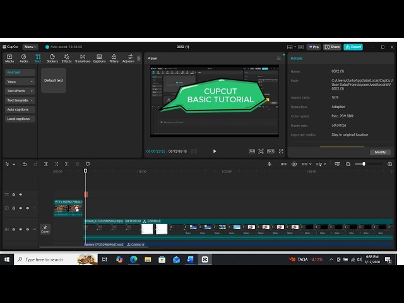Hide the PTTV INTRO track

21,208
